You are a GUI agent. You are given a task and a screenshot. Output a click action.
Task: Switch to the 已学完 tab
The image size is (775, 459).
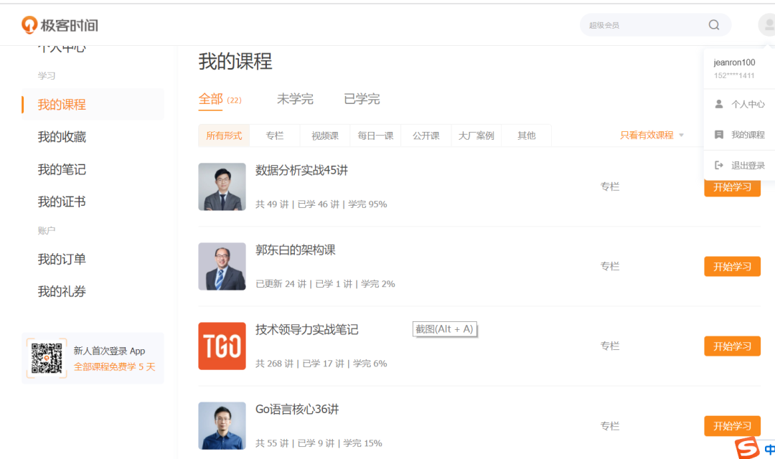pyautogui.click(x=362, y=99)
